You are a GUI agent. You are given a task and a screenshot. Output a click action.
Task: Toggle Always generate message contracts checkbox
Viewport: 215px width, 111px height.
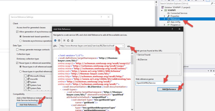pyautogui.click(x=18, y=49)
